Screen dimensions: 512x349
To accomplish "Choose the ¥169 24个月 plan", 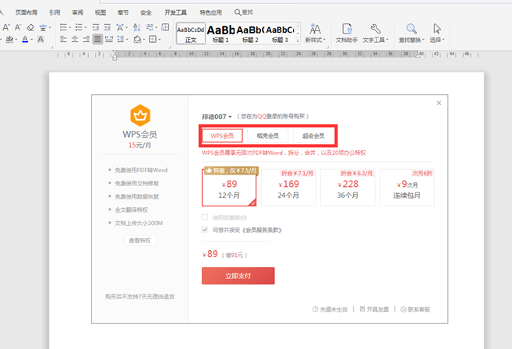I will click(288, 188).
